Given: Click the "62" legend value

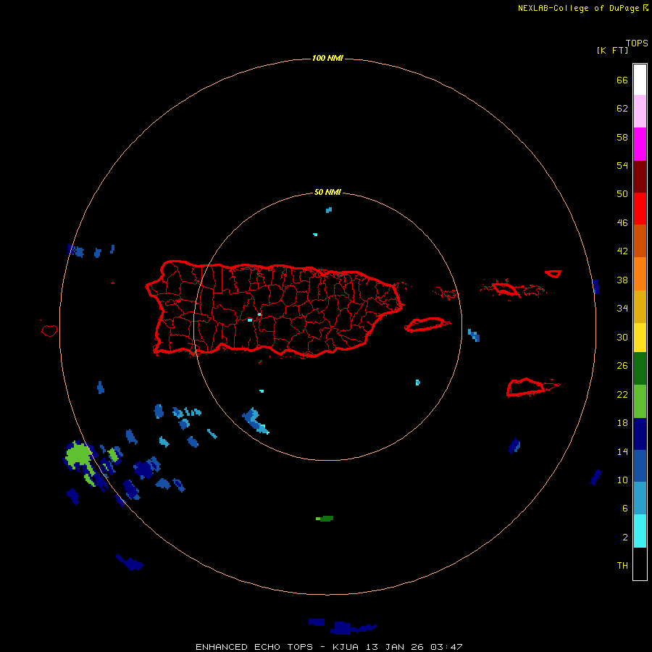Looking at the screenshot, I should 622,108.
